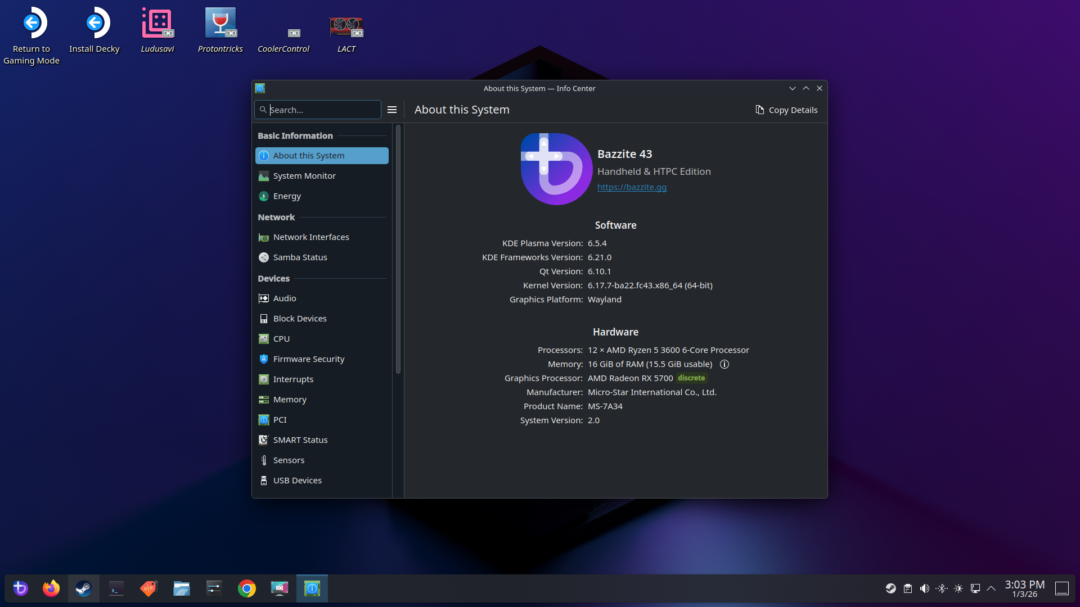Open the Bluetooth system tray icon
This screenshot has width=1080, height=607.
[x=942, y=588]
